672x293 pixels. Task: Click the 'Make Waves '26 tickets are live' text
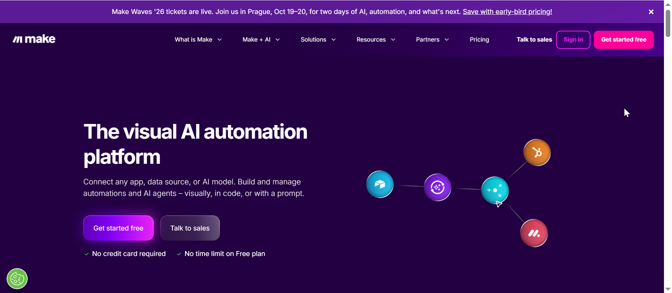point(162,12)
